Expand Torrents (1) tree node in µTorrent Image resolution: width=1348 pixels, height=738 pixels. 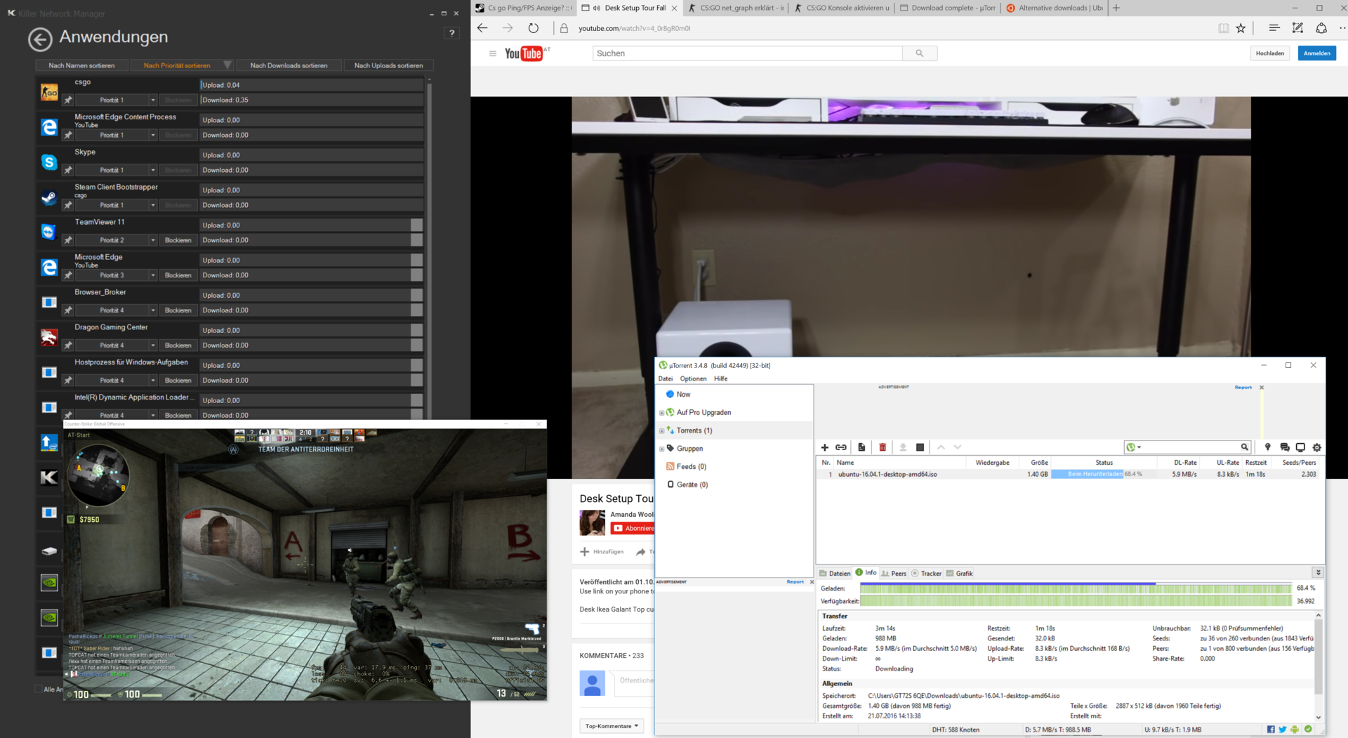661,430
